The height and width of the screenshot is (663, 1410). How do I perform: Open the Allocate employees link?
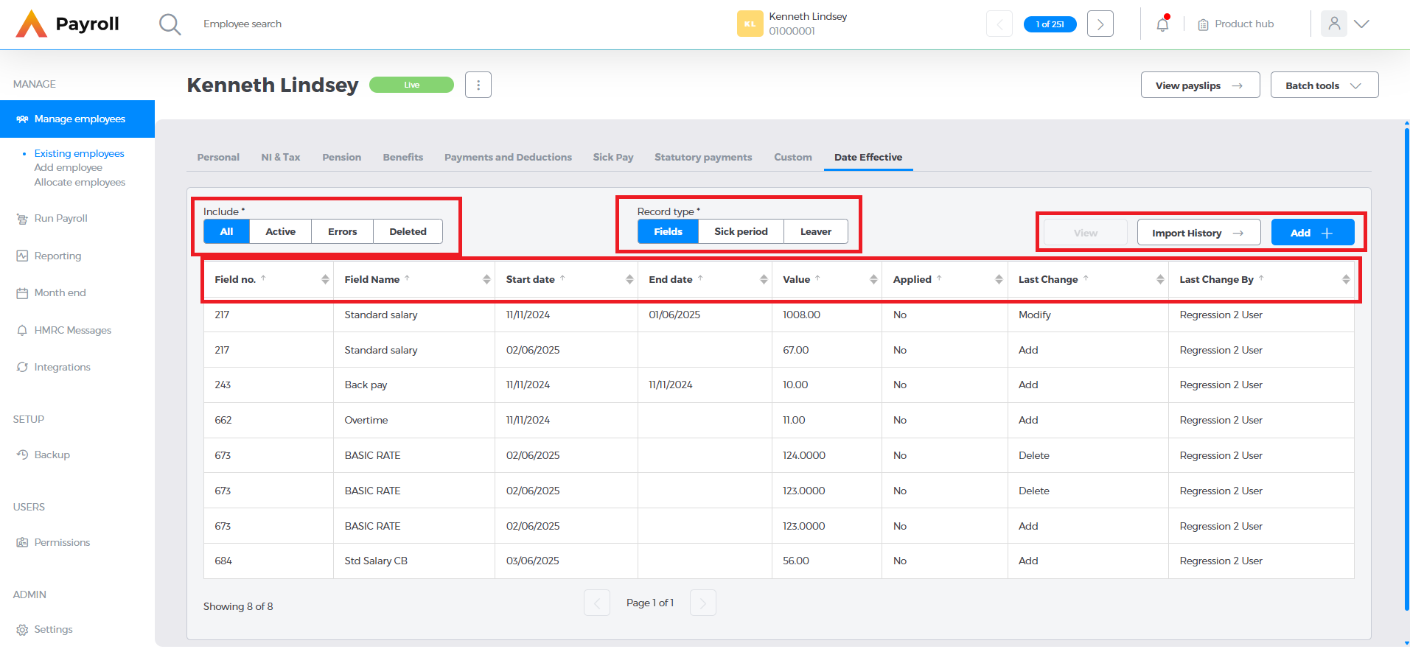tap(80, 182)
